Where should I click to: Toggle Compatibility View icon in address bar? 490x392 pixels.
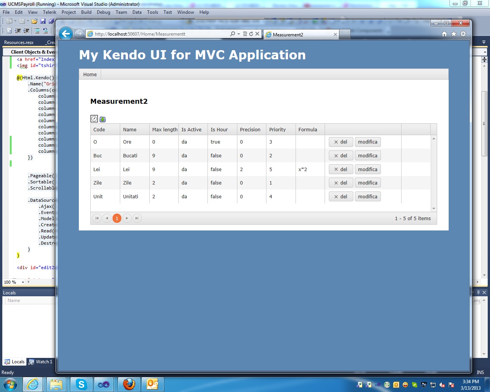245,34
